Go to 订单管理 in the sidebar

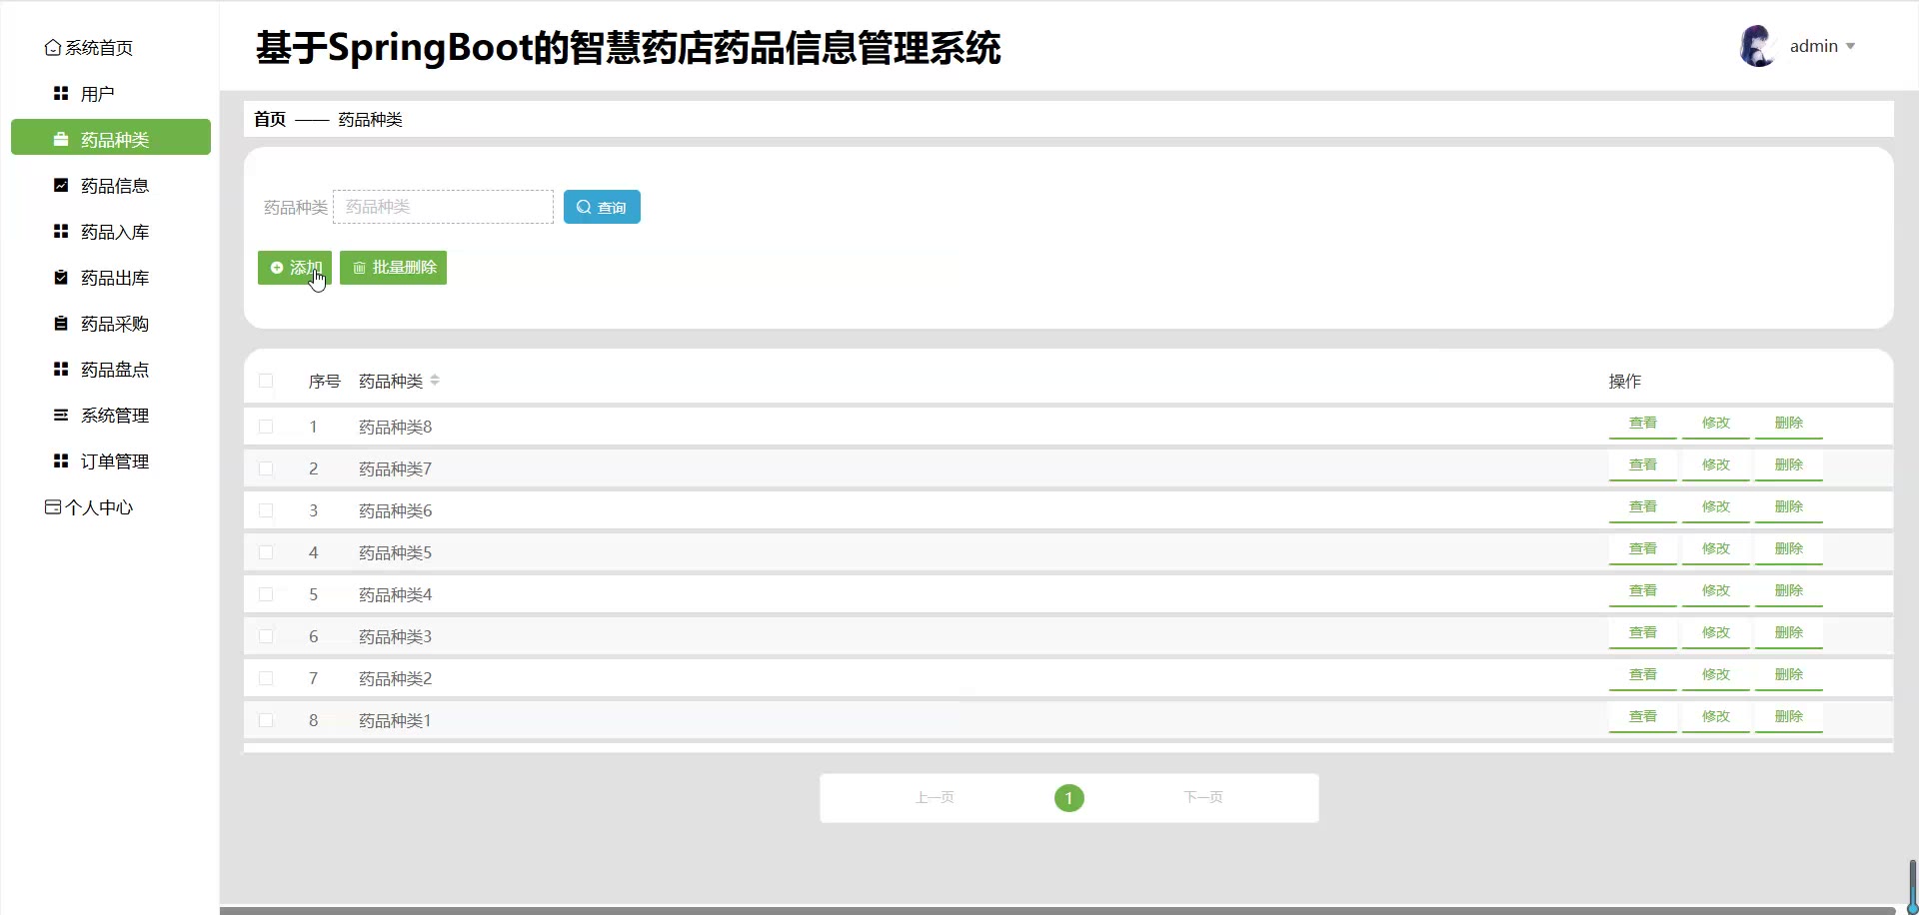111,461
